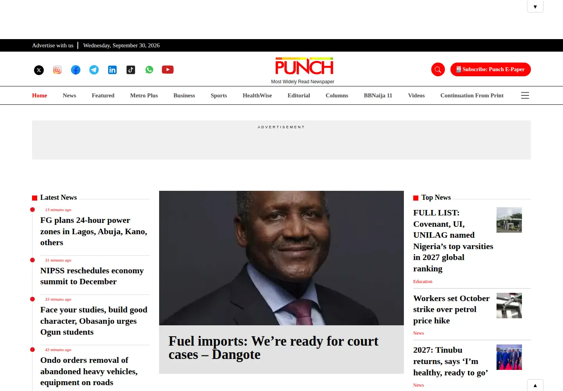Screen dimensions: 563x391
Task: Open the Featured section
Action: pyautogui.click(x=103, y=95)
